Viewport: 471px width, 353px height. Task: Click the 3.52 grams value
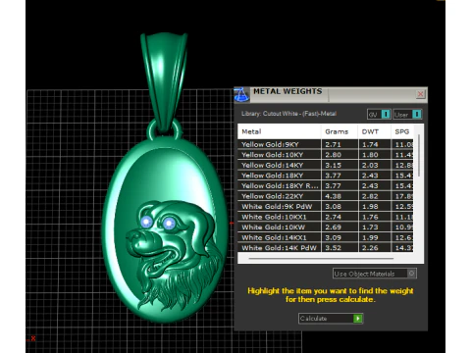tap(334, 248)
